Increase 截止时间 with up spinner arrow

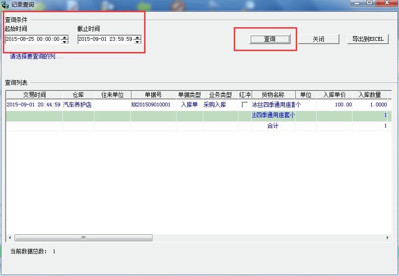coord(138,37)
